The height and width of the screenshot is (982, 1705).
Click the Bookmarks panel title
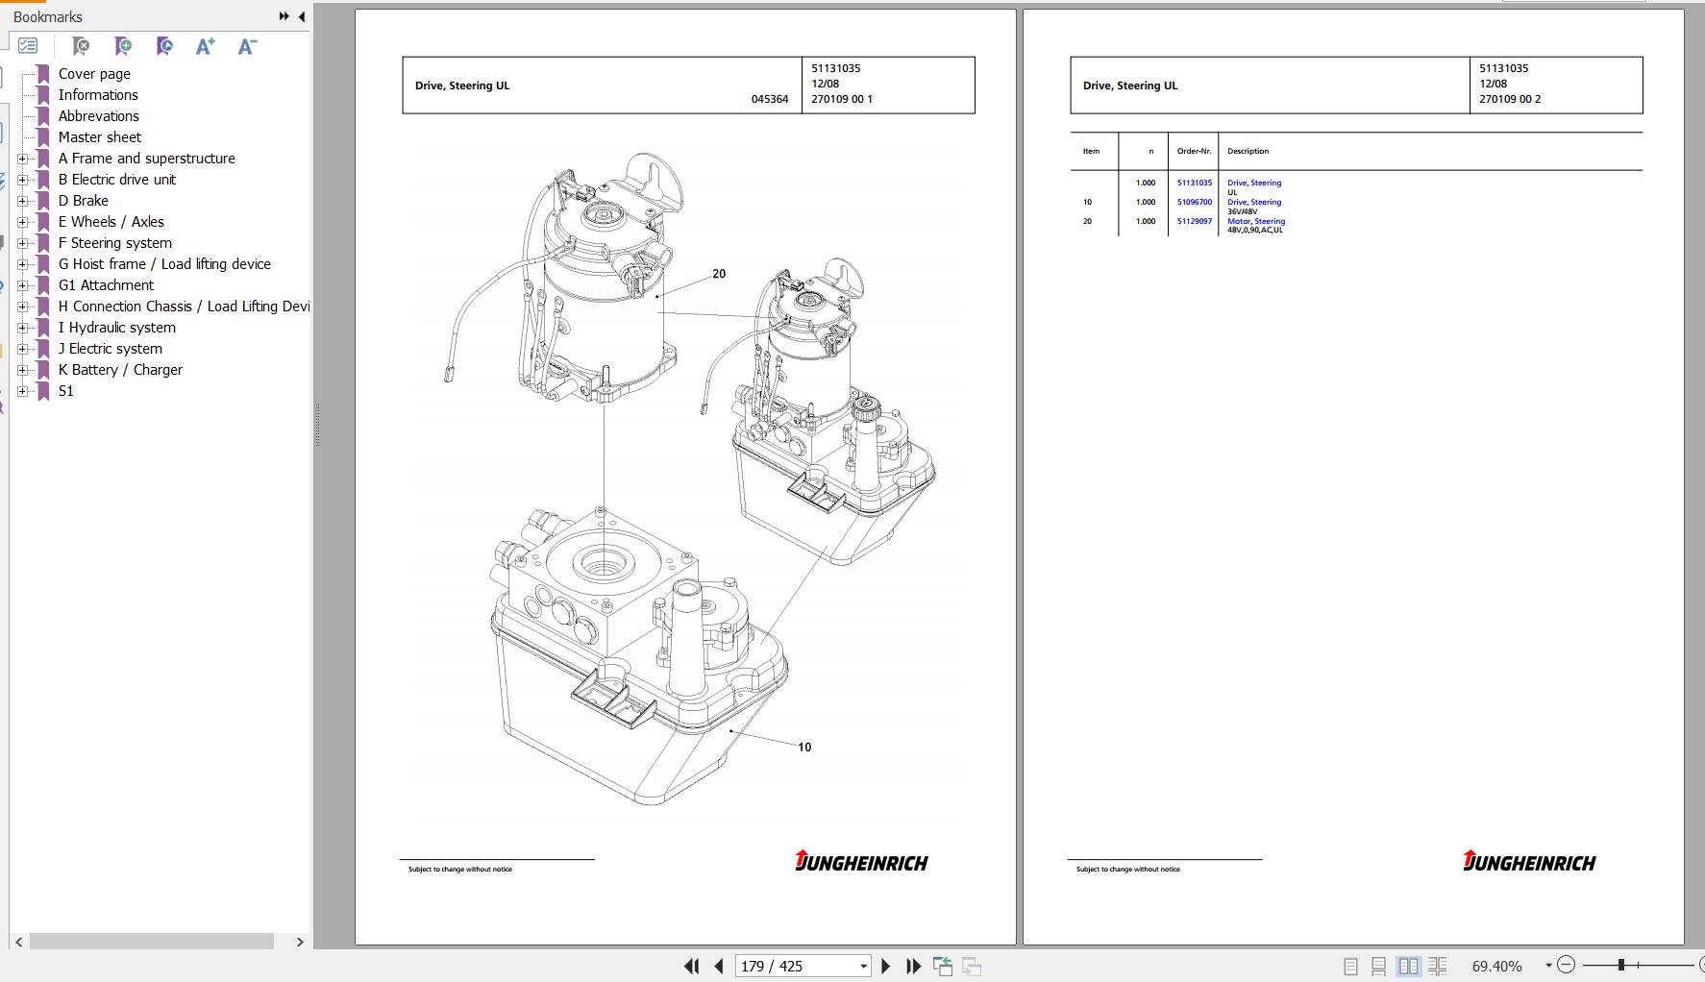tap(48, 16)
